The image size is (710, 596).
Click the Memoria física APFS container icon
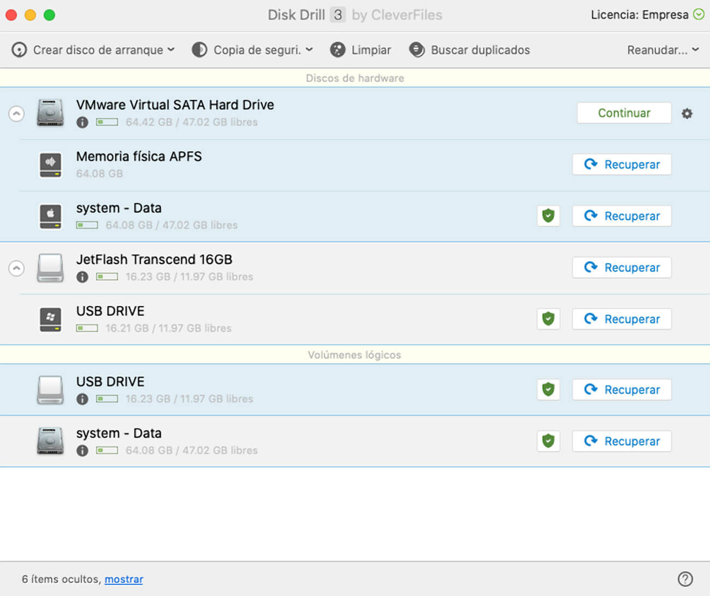[x=50, y=165]
